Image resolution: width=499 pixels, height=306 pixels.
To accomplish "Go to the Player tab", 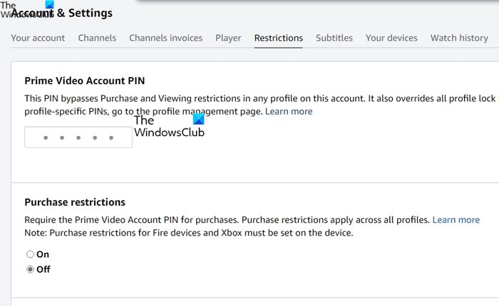I will [x=228, y=38].
